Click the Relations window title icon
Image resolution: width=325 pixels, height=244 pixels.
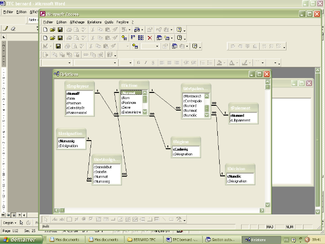57,74
